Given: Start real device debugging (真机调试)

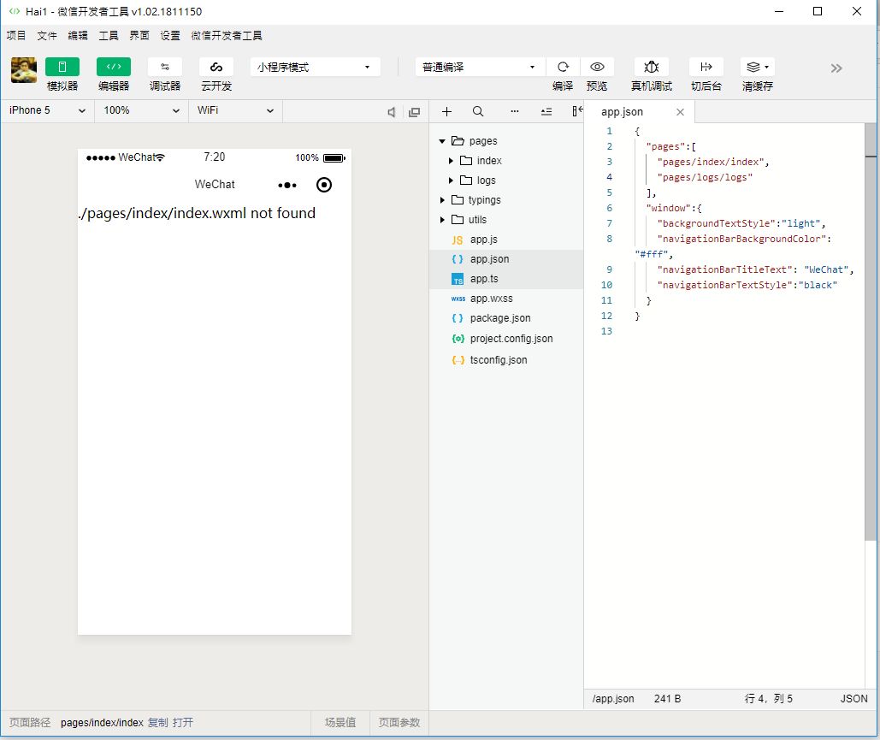Looking at the screenshot, I should click(x=651, y=67).
